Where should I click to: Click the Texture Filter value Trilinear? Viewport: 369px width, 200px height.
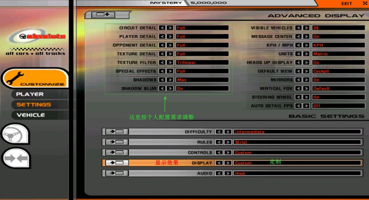click(202, 62)
